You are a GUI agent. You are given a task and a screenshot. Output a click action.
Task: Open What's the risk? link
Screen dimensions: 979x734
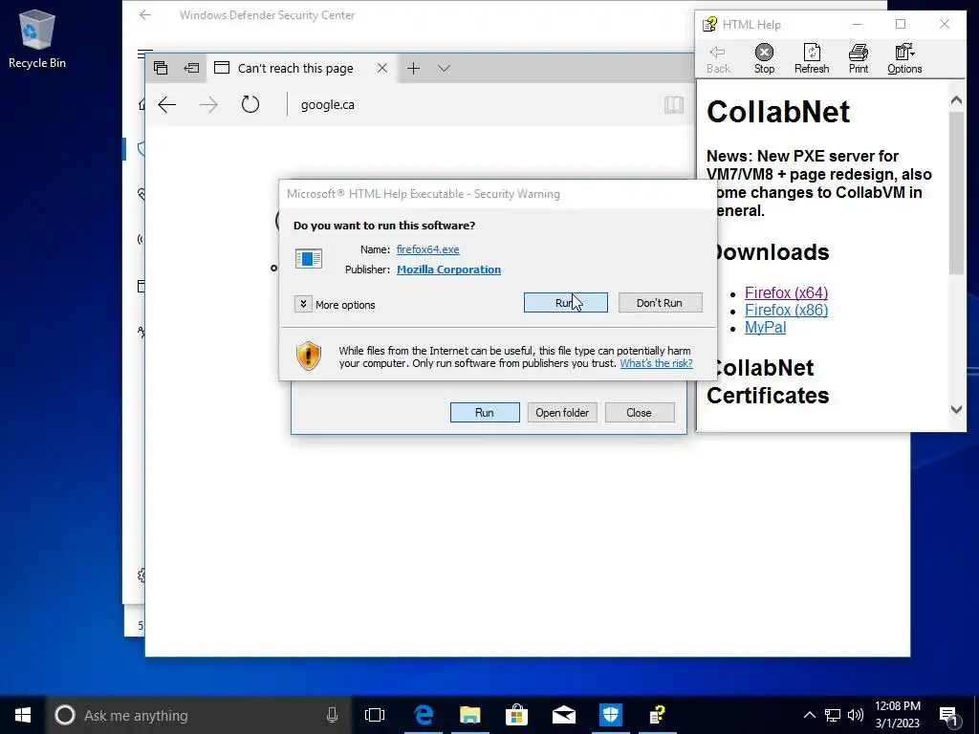coord(656,363)
